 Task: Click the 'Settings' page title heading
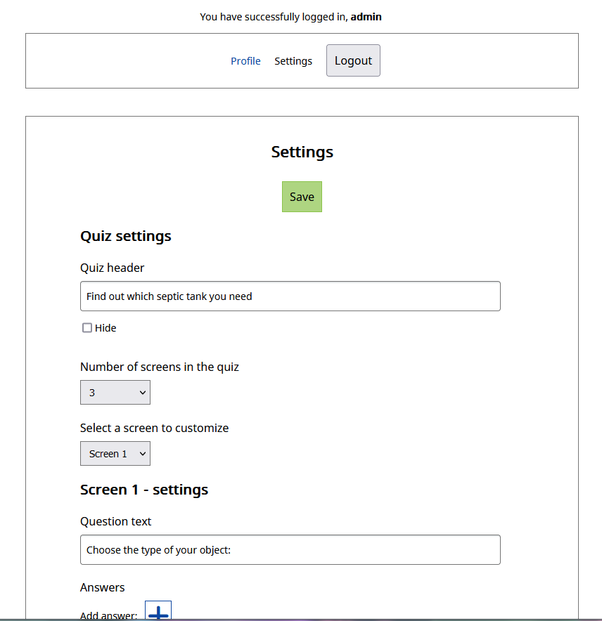point(302,152)
